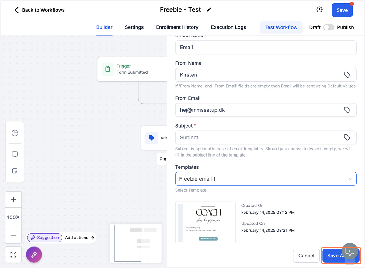Click the Cancel button
The width and height of the screenshot is (365, 268).
306,256
